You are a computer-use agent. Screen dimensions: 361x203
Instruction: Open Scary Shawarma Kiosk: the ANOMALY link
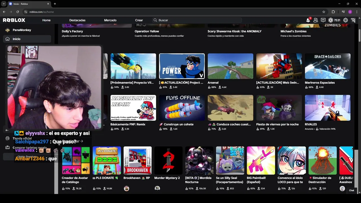(234, 31)
